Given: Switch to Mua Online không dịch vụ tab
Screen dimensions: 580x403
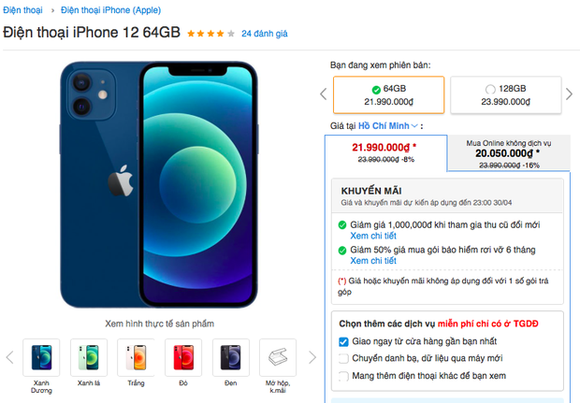Looking at the screenshot, I should [x=509, y=153].
